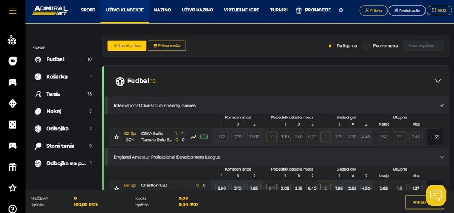Click the help question mark in navbar
The height and width of the screenshot is (213, 454).
341,10
